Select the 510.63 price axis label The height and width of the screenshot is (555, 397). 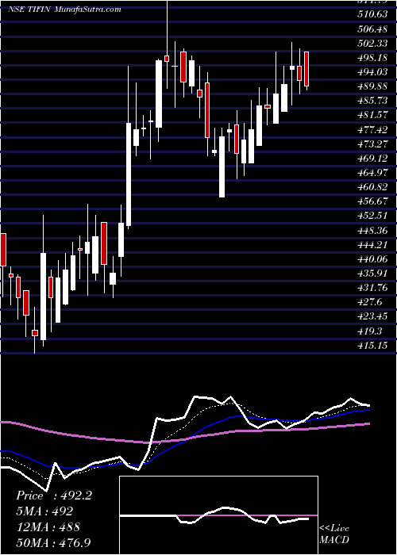[x=372, y=13]
